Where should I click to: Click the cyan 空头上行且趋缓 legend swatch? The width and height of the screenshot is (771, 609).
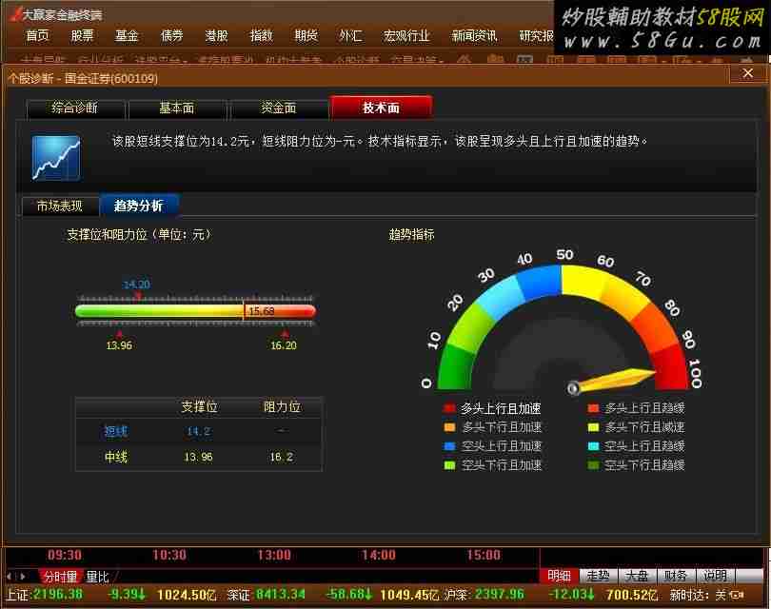tap(594, 446)
